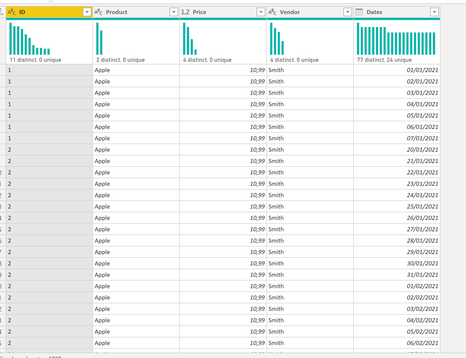Expand the Dates column filter dropdown
Screen dimensions: 466x358
(435, 12)
